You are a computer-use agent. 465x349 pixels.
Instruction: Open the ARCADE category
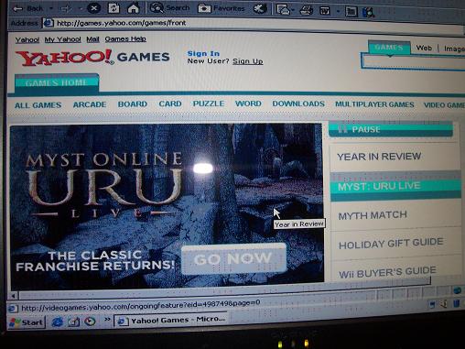(90, 104)
